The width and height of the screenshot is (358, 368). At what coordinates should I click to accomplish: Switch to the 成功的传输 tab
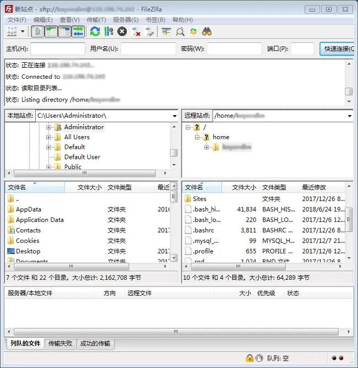coord(95,344)
